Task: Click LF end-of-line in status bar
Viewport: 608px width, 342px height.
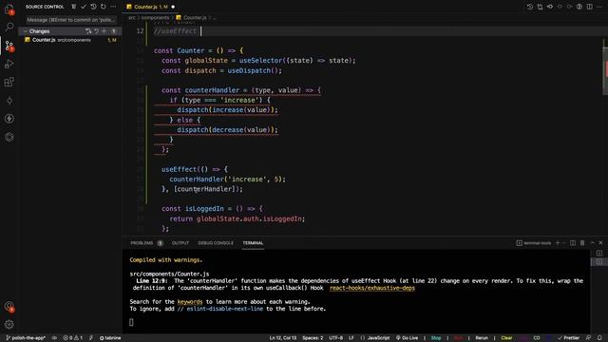Action: [x=351, y=338]
